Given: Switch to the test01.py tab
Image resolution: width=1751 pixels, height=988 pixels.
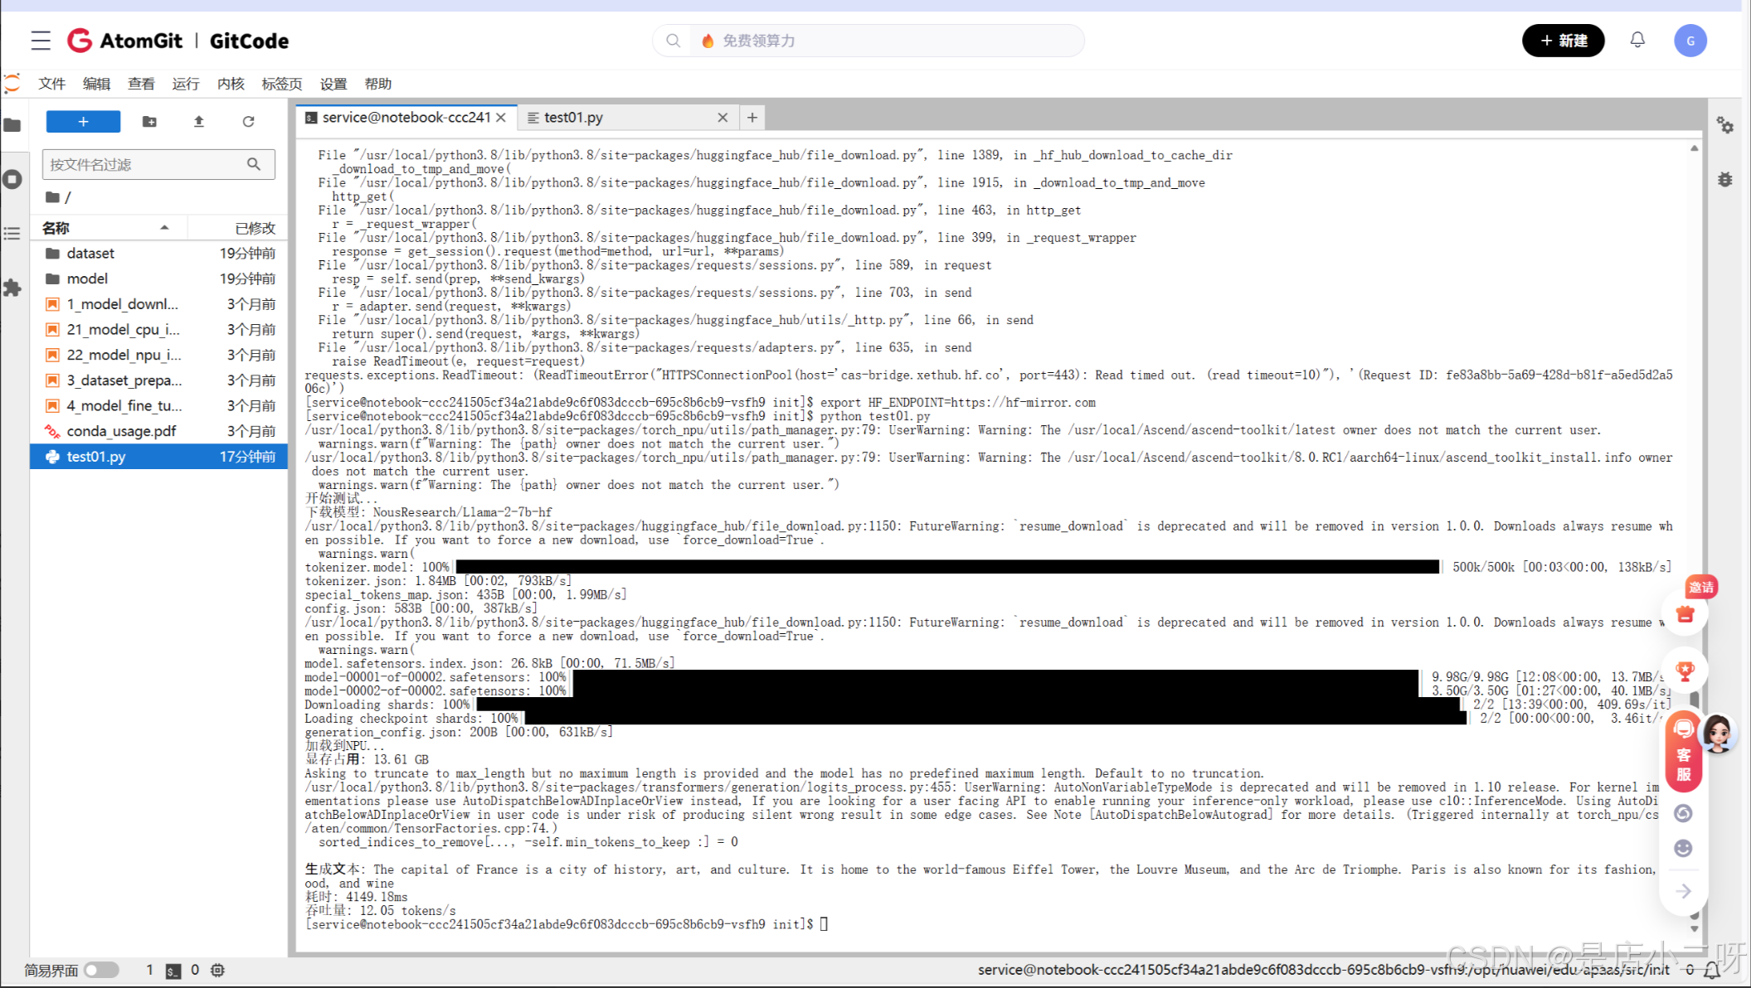Looking at the screenshot, I should pos(573,118).
